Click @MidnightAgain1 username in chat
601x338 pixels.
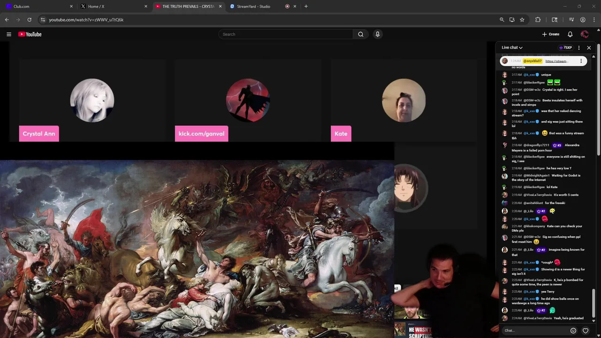537,176
